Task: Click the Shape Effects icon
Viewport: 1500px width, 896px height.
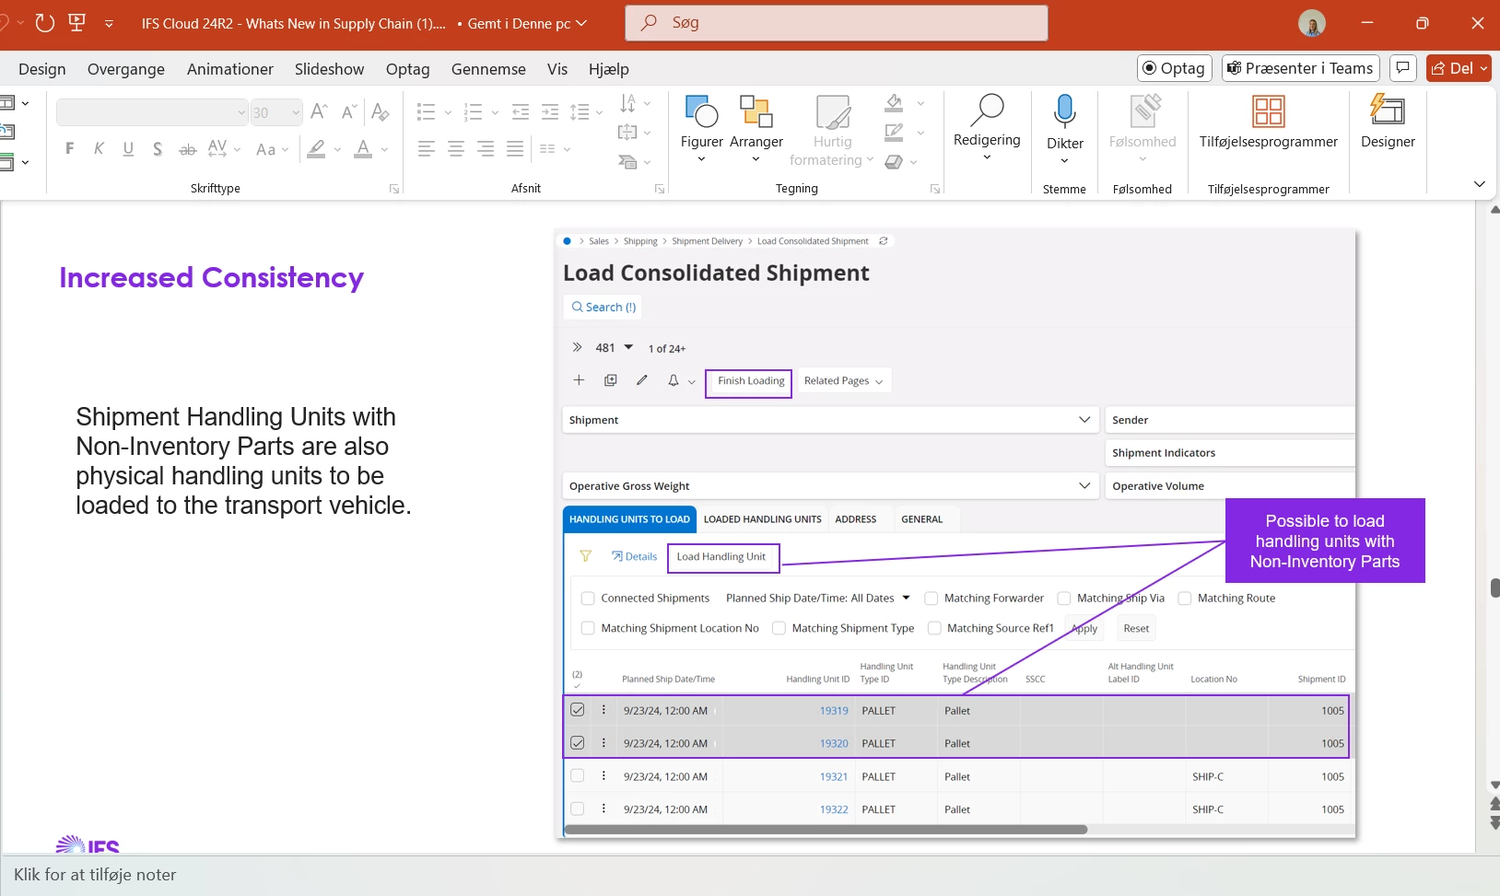Action: (894, 162)
